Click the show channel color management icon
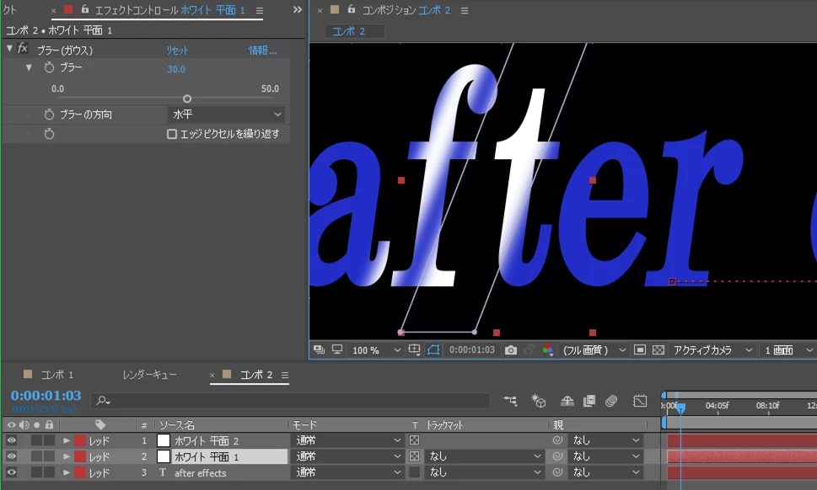 point(548,350)
